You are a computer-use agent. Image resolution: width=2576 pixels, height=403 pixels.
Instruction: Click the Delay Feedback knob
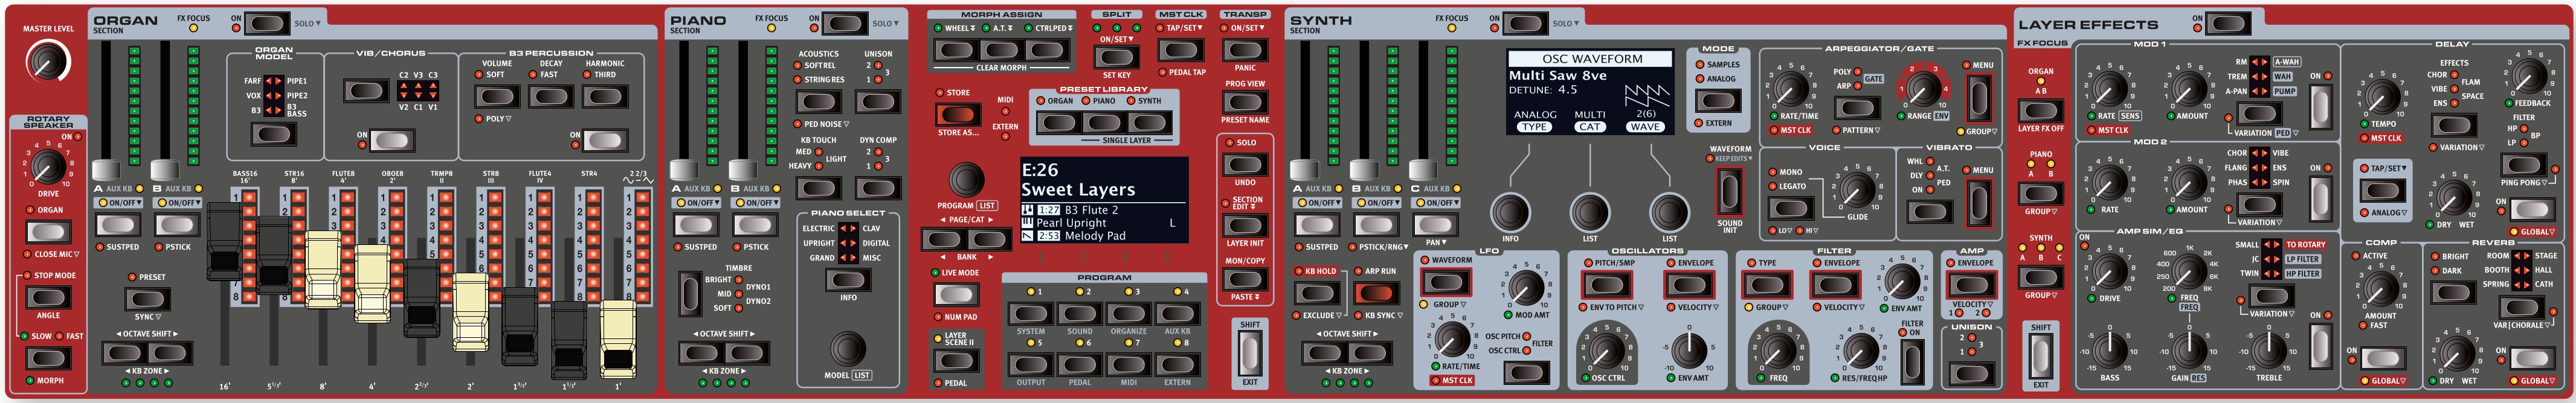pos(2529,76)
